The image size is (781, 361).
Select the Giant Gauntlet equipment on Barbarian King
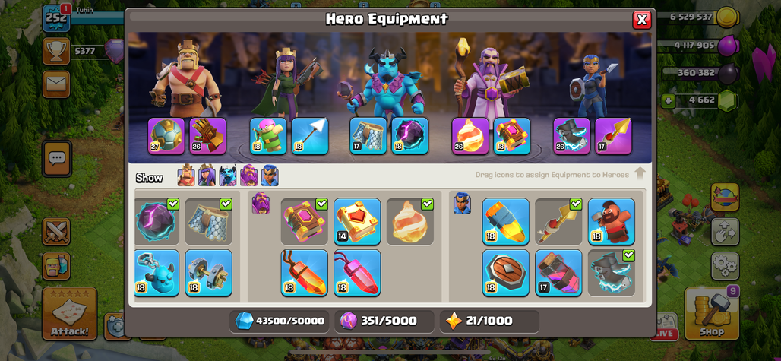[x=207, y=136]
